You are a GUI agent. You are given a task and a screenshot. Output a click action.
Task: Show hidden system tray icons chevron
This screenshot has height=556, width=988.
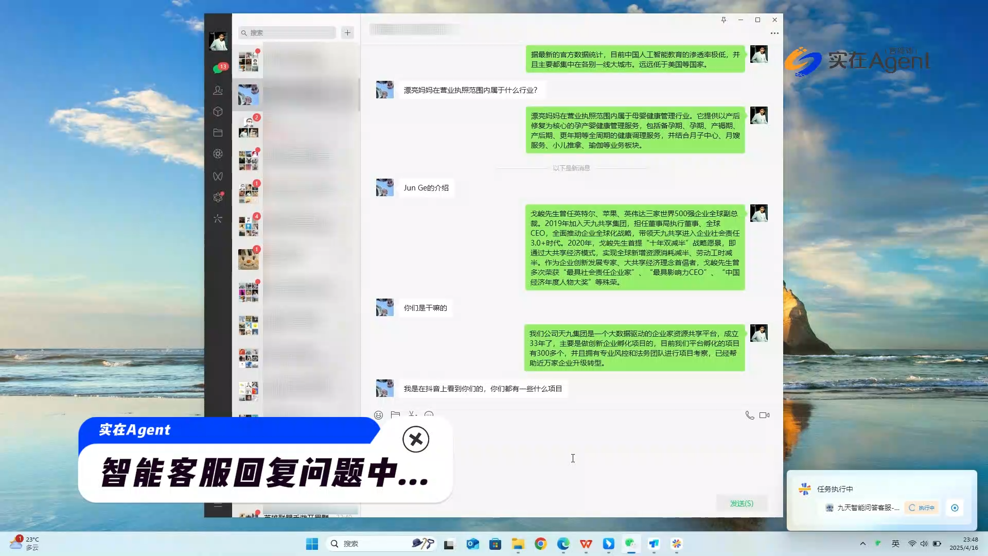863,544
